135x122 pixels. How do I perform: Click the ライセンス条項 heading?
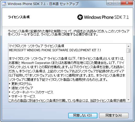click(x=19, y=17)
